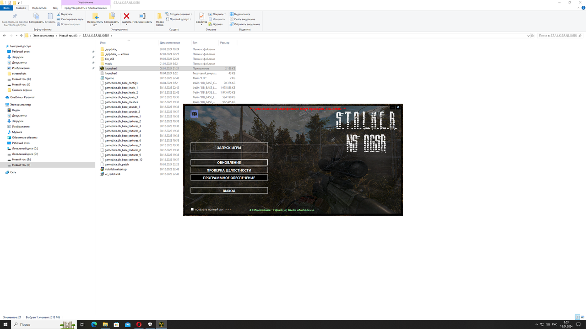Click the Переименовать icon in ribbon
The height and width of the screenshot is (329, 586).
coord(142,18)
